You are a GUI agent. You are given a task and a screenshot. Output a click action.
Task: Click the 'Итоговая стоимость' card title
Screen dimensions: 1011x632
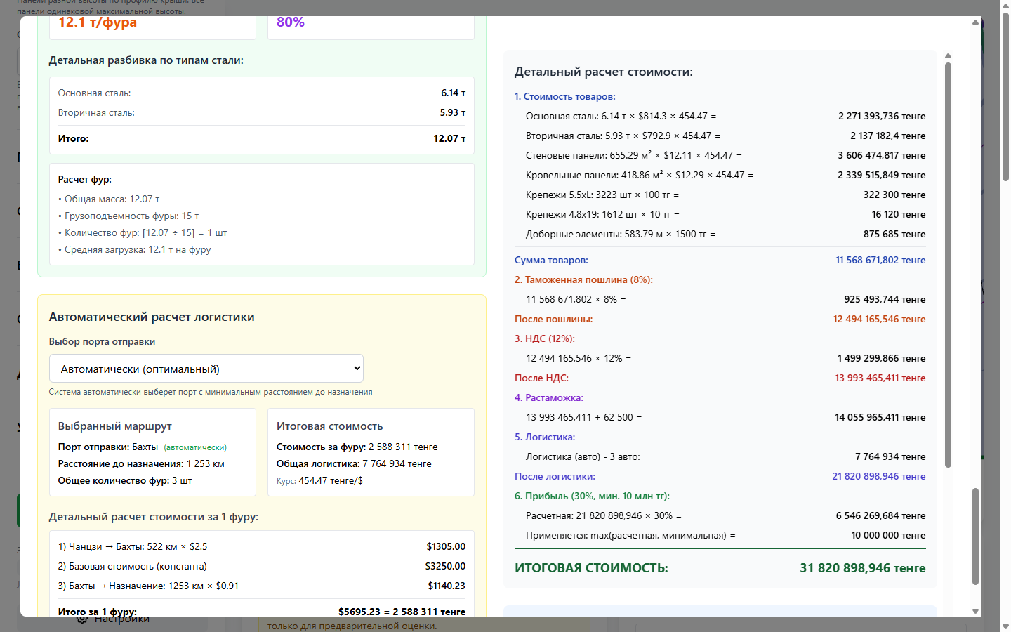click(x=330, y=426)
